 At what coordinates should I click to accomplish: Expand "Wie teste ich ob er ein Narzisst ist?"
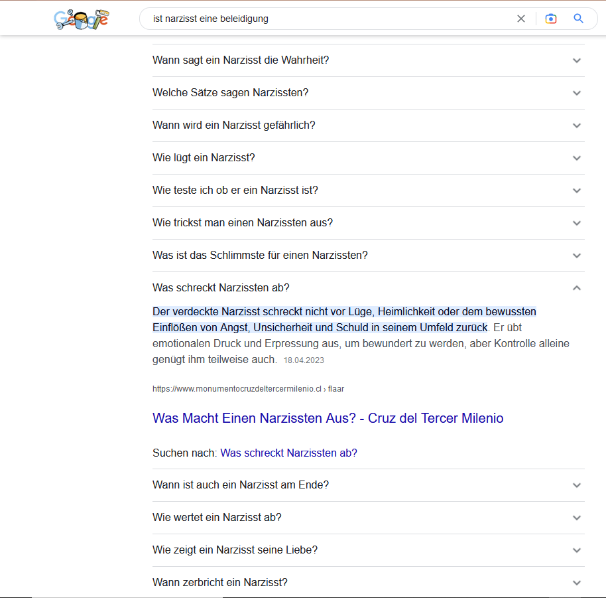point(235,190)
